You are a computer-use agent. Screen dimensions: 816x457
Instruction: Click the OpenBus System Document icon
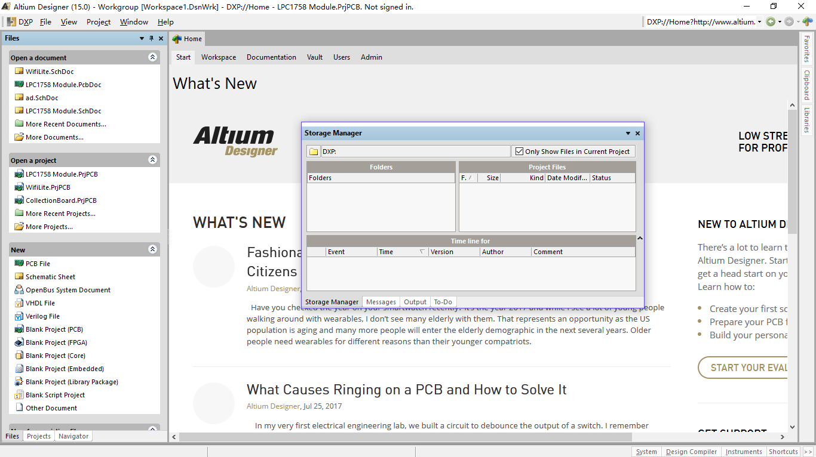19,290
